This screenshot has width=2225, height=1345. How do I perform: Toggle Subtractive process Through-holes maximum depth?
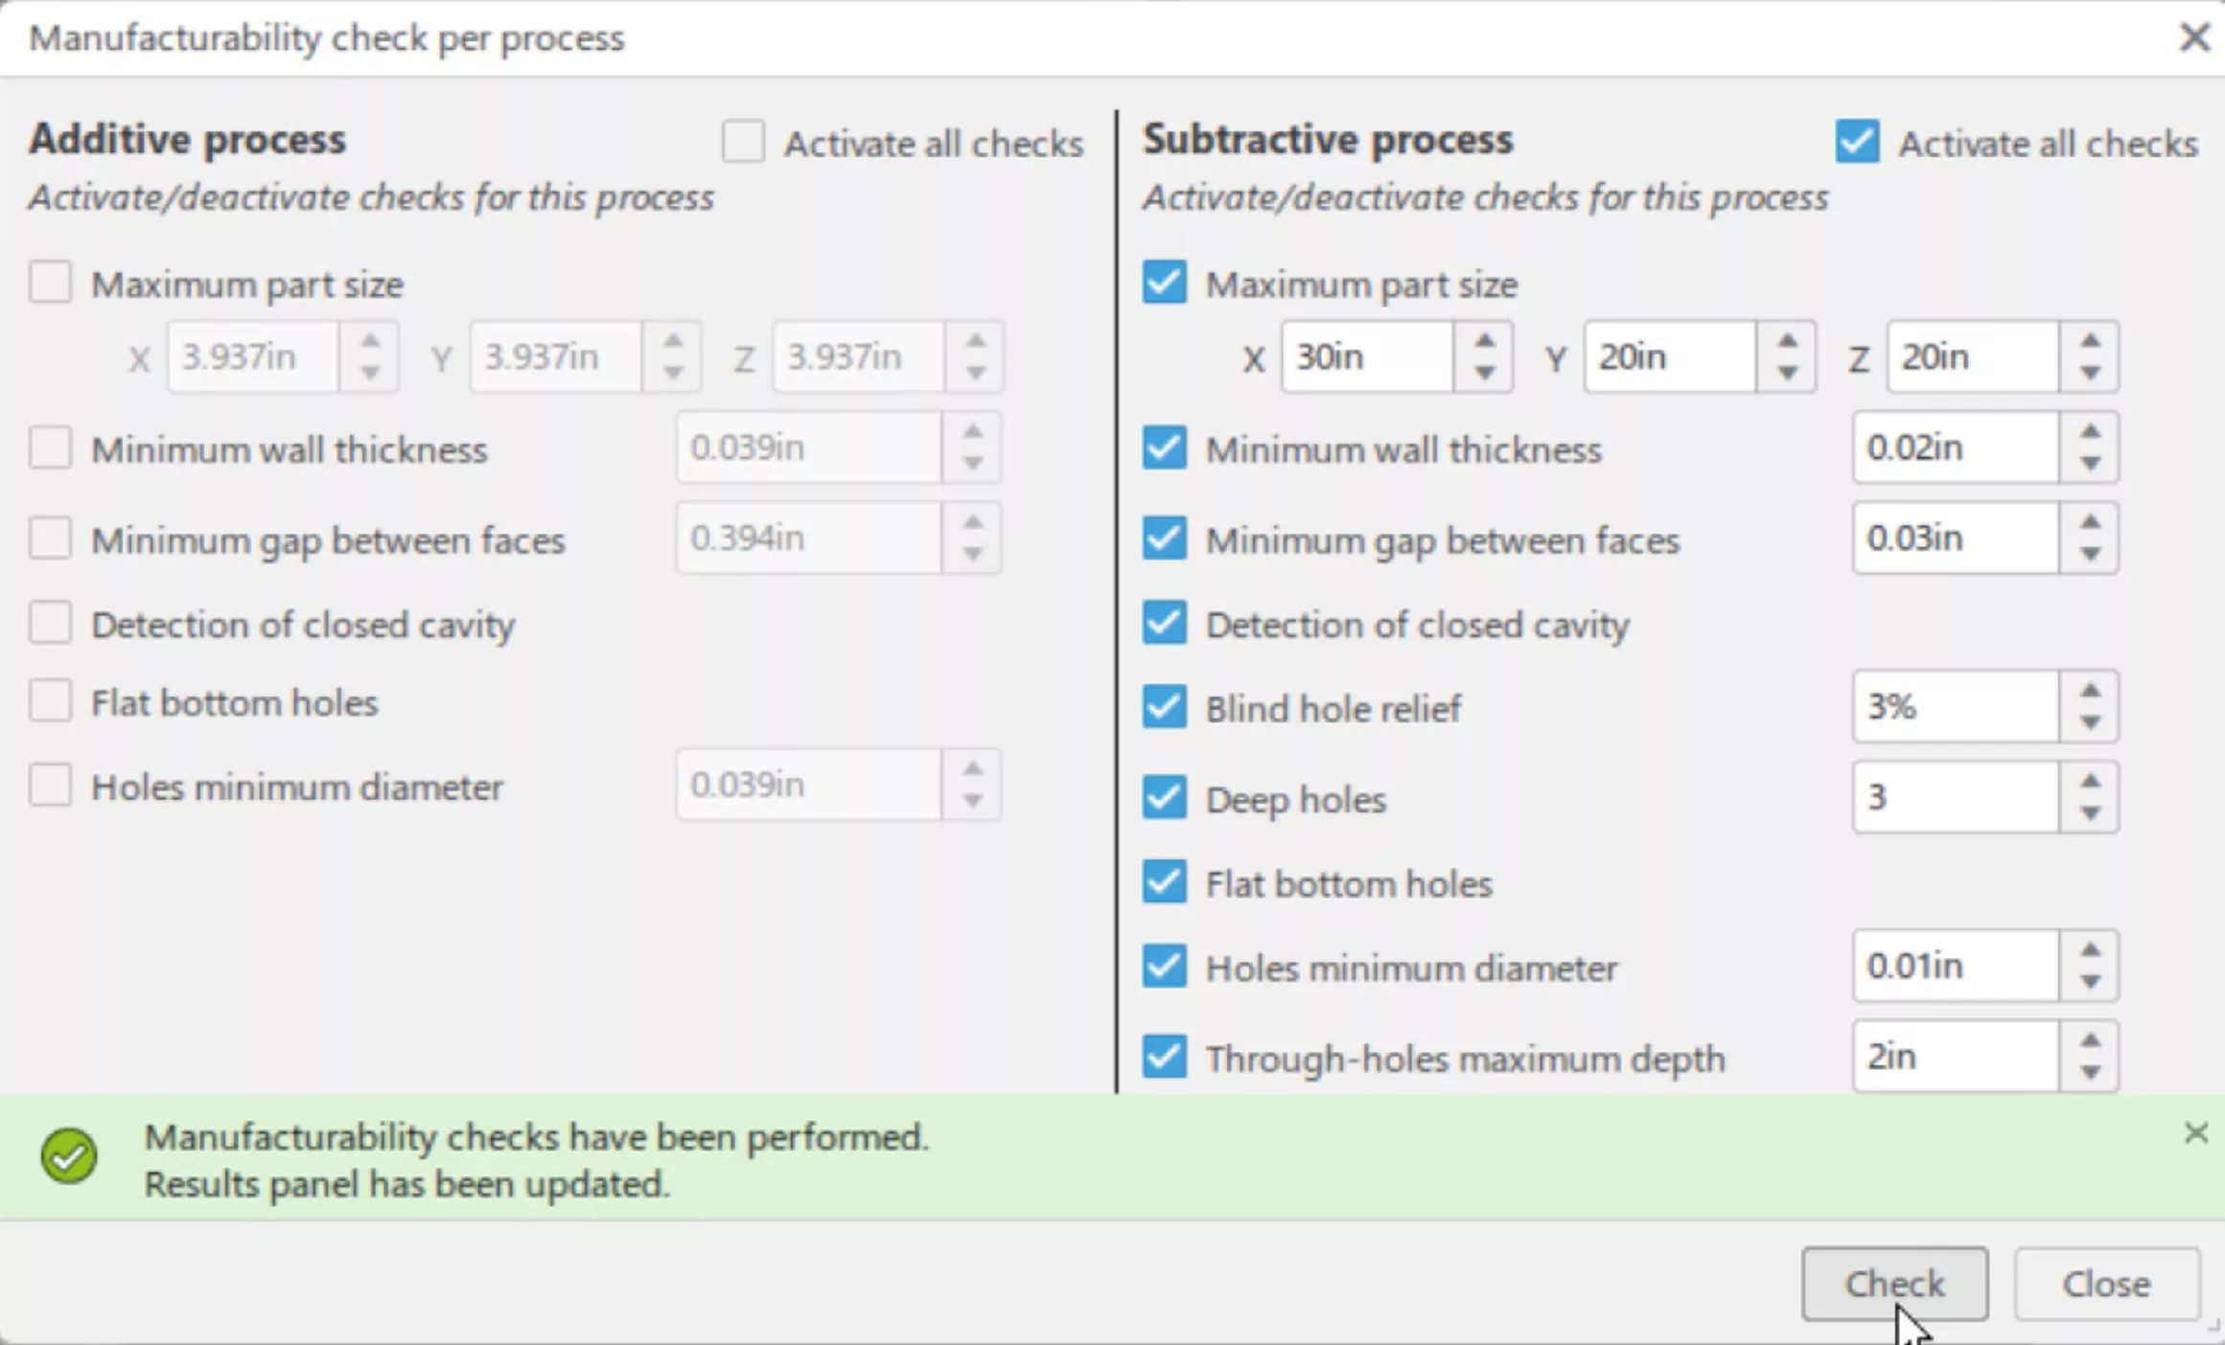point(1165,1056)
